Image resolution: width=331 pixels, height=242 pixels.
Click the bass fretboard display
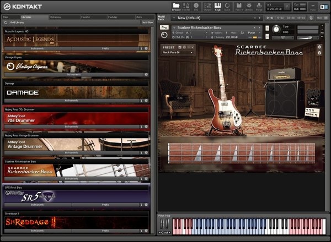click(241, 153)
